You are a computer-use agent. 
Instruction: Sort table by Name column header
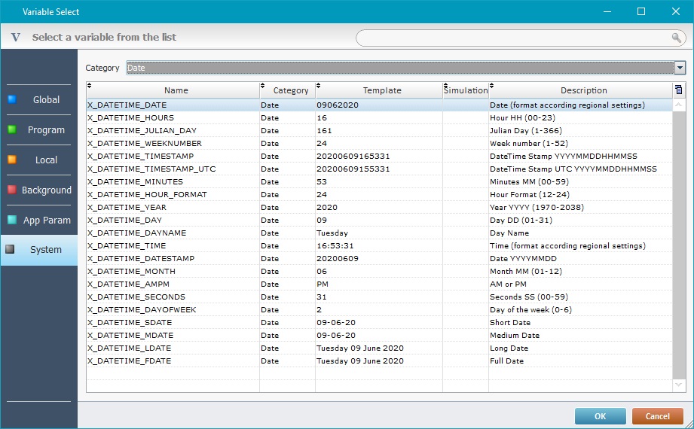[176, 90]
